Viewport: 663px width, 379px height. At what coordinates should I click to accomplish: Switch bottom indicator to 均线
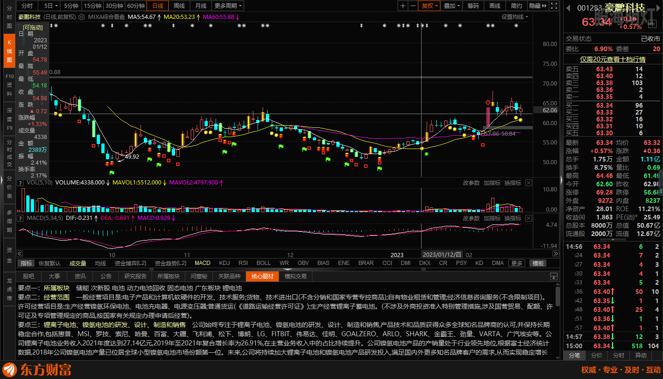[x=100, y=264]
